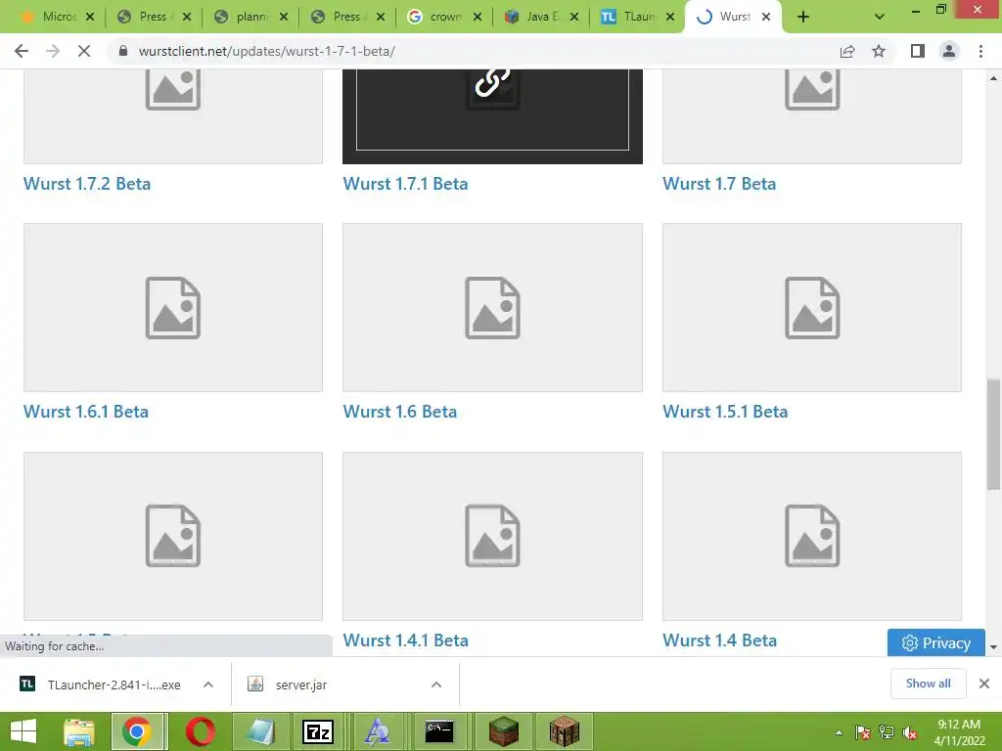The height and width of the screenshot is (751, 1002).
Task: Close the plann tab
Action: (283, 18)
